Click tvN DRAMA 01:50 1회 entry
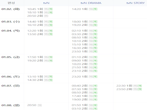The width and height of the screenshot is (147, 110). [84, 105]
